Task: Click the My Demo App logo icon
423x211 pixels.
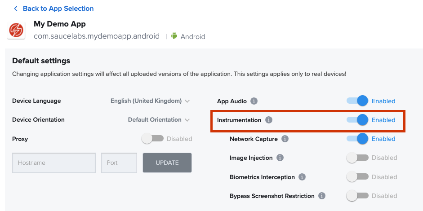Action: click(x=17, y=31)
